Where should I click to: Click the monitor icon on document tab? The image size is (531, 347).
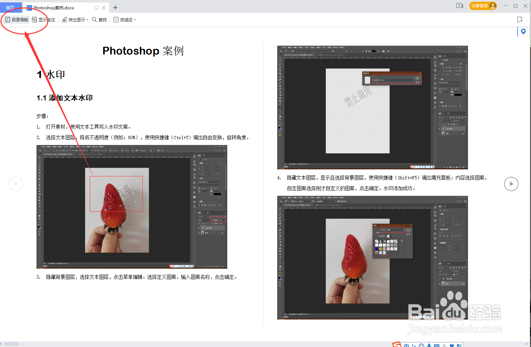[x=96, y=8]
